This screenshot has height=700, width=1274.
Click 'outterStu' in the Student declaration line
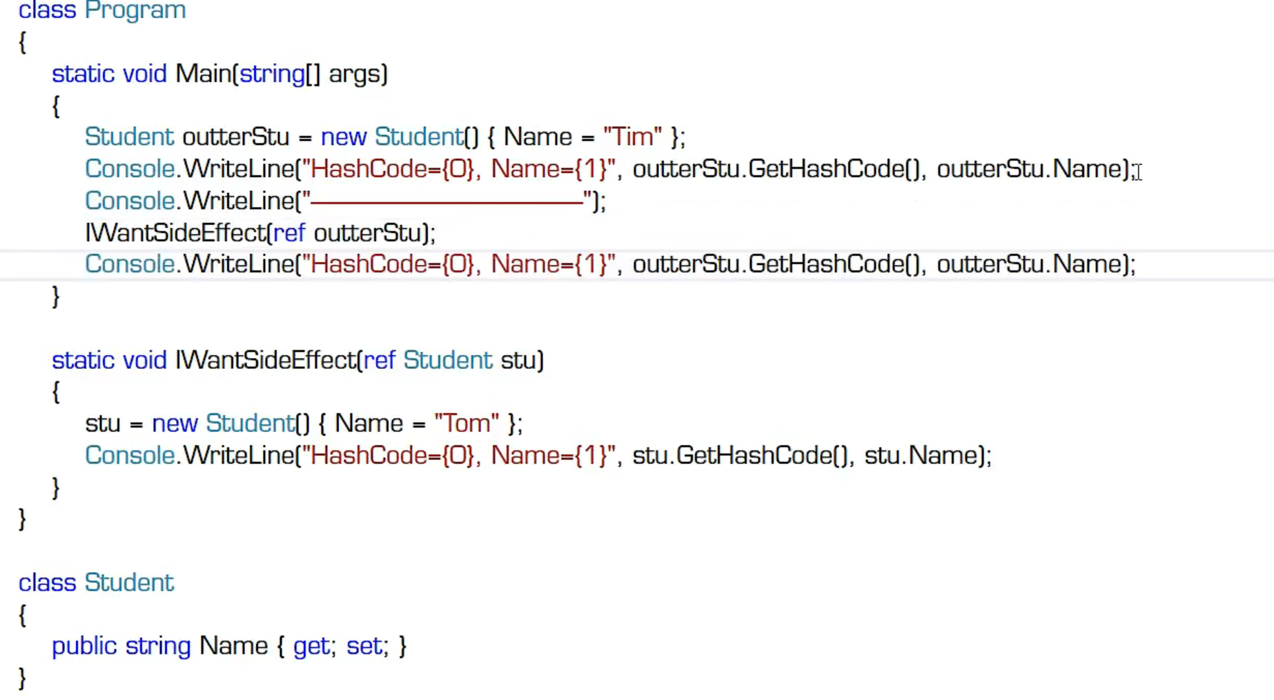click(235, 137)
